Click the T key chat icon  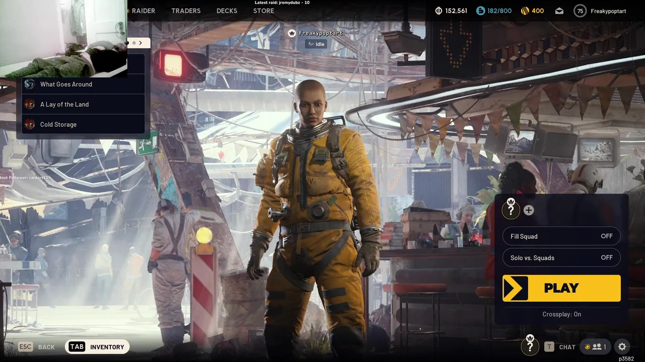[549, 346]
